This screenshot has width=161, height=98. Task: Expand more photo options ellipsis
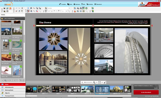[x=87, y=11]
